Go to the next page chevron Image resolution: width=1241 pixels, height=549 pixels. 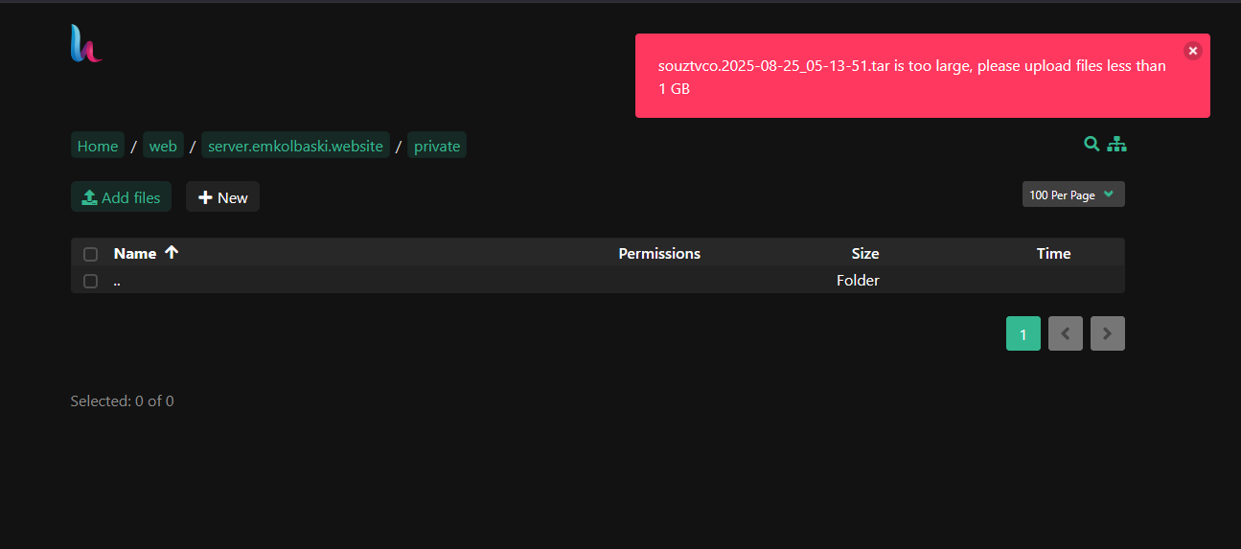(1108, 333)
